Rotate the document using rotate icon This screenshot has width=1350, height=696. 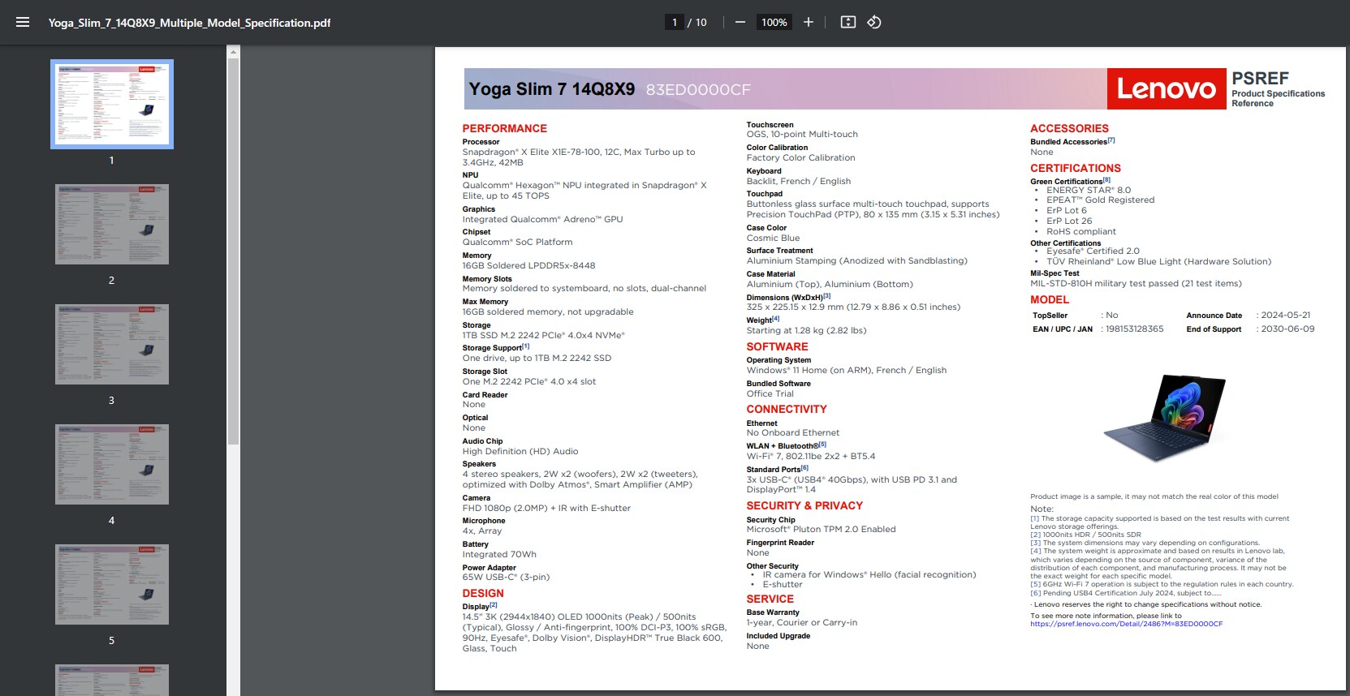click(874, 23)
